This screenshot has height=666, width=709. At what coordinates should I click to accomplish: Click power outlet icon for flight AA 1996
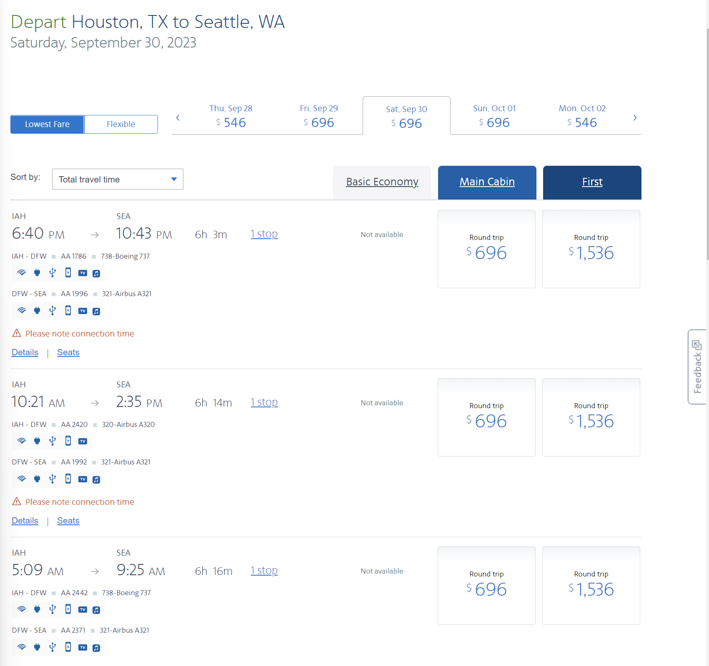[37, 310]
